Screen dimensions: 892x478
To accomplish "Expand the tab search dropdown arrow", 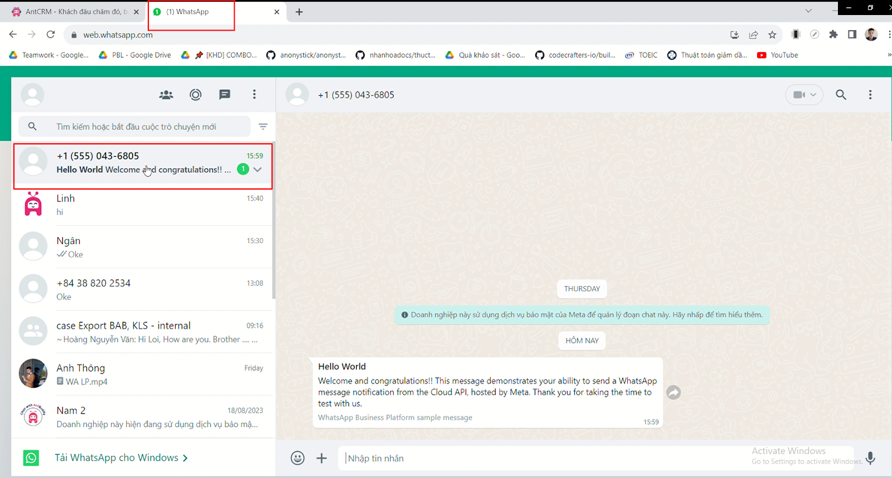I will click(808, 11).
